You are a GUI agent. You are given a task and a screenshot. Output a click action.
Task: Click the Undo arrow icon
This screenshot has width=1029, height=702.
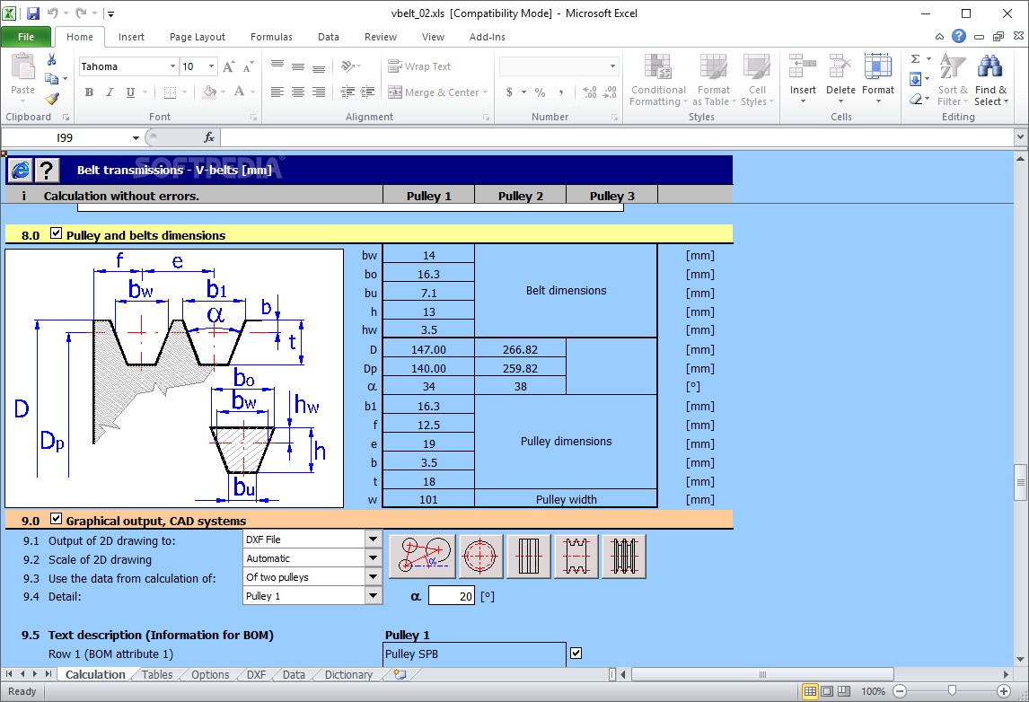pyautogui.click(x=52, y=13)
